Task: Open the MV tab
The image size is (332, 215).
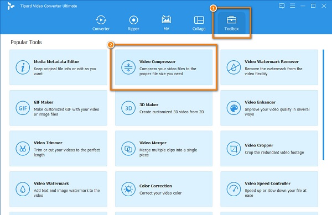Action: click(x=166, y=23)
